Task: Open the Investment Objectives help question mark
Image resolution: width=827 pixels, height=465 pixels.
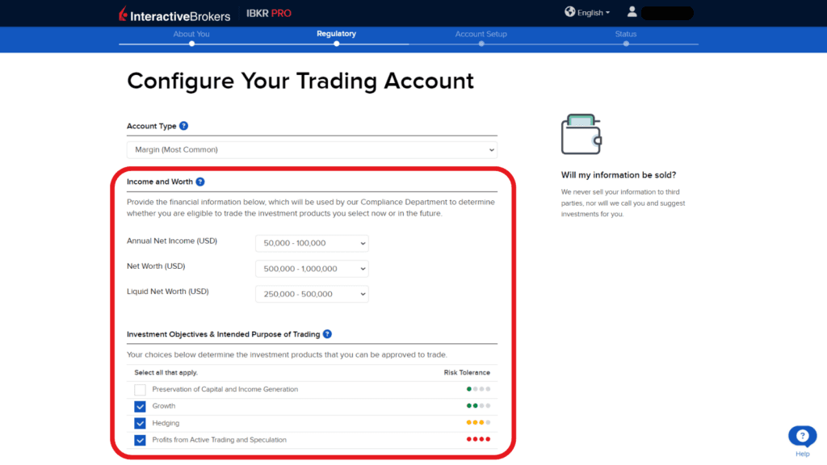Action: tap(327, 333)
